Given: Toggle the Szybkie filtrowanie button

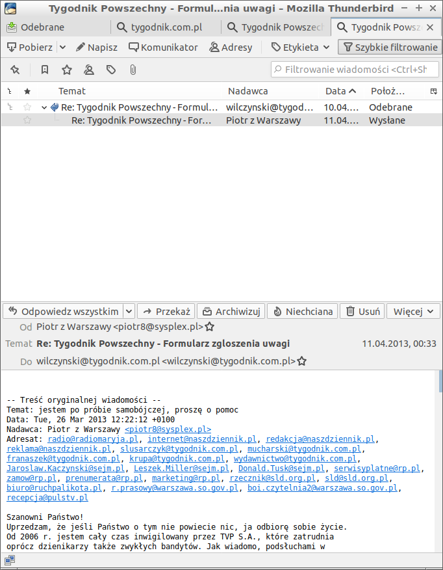Looking at the screenshot, I should click(x=390, y=47).
